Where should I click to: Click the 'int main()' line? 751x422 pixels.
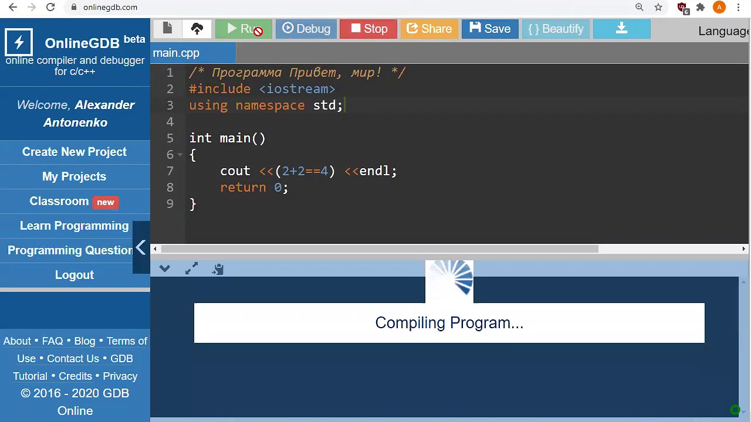(x=227, y=138)
